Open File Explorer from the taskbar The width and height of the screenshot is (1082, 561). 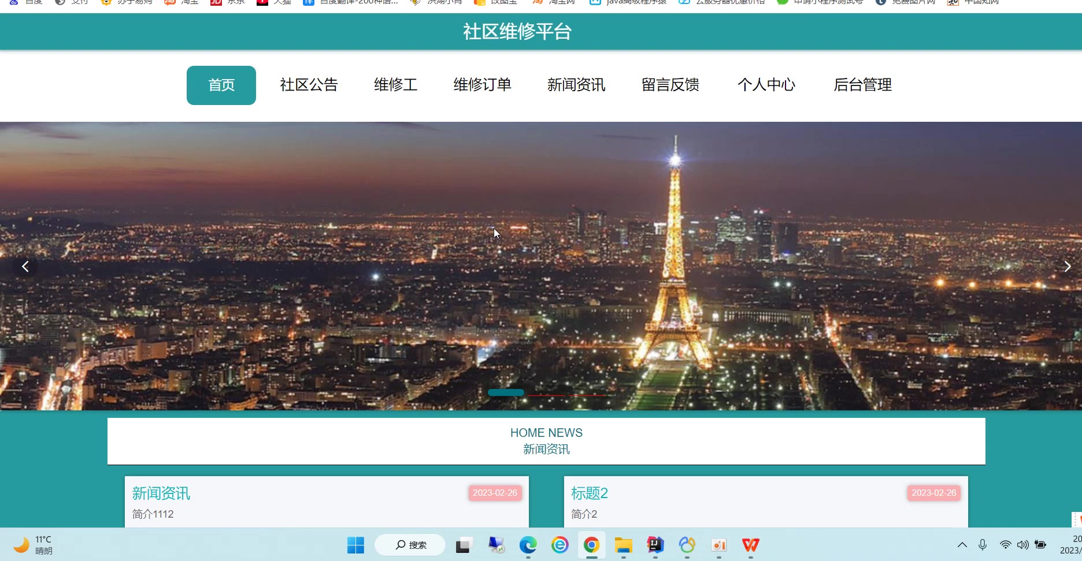(623, 545)
